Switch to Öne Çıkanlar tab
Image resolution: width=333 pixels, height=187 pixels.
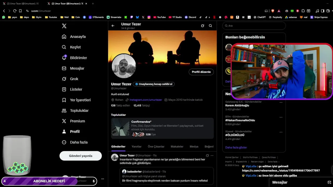point(156,146)
